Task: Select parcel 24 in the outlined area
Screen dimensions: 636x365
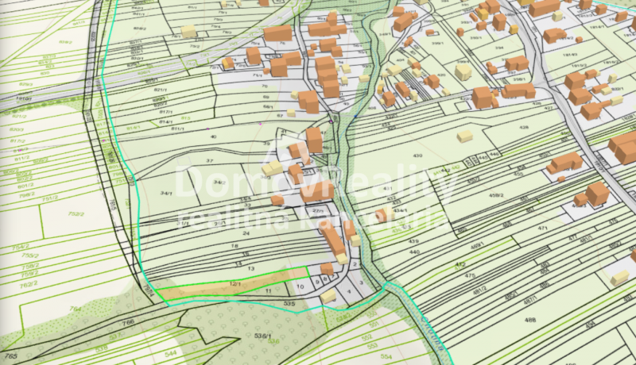Action: pos(246,234)
